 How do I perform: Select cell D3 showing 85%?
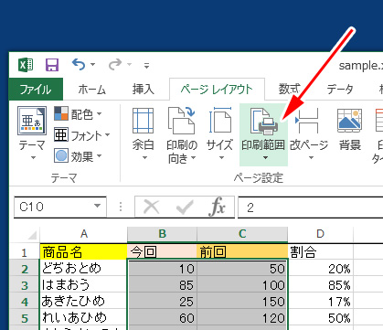point(320,285)
